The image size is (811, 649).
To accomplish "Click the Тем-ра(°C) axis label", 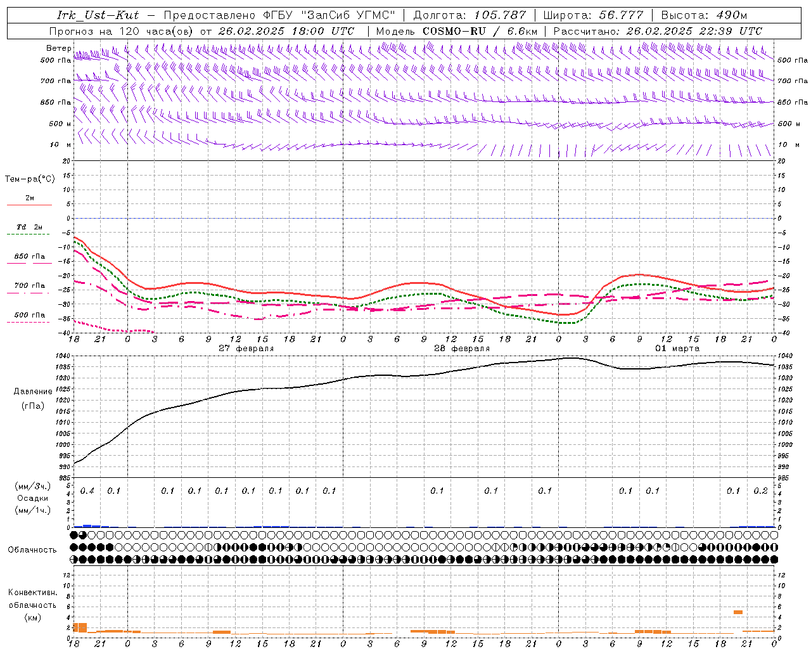I will [30, 179].
